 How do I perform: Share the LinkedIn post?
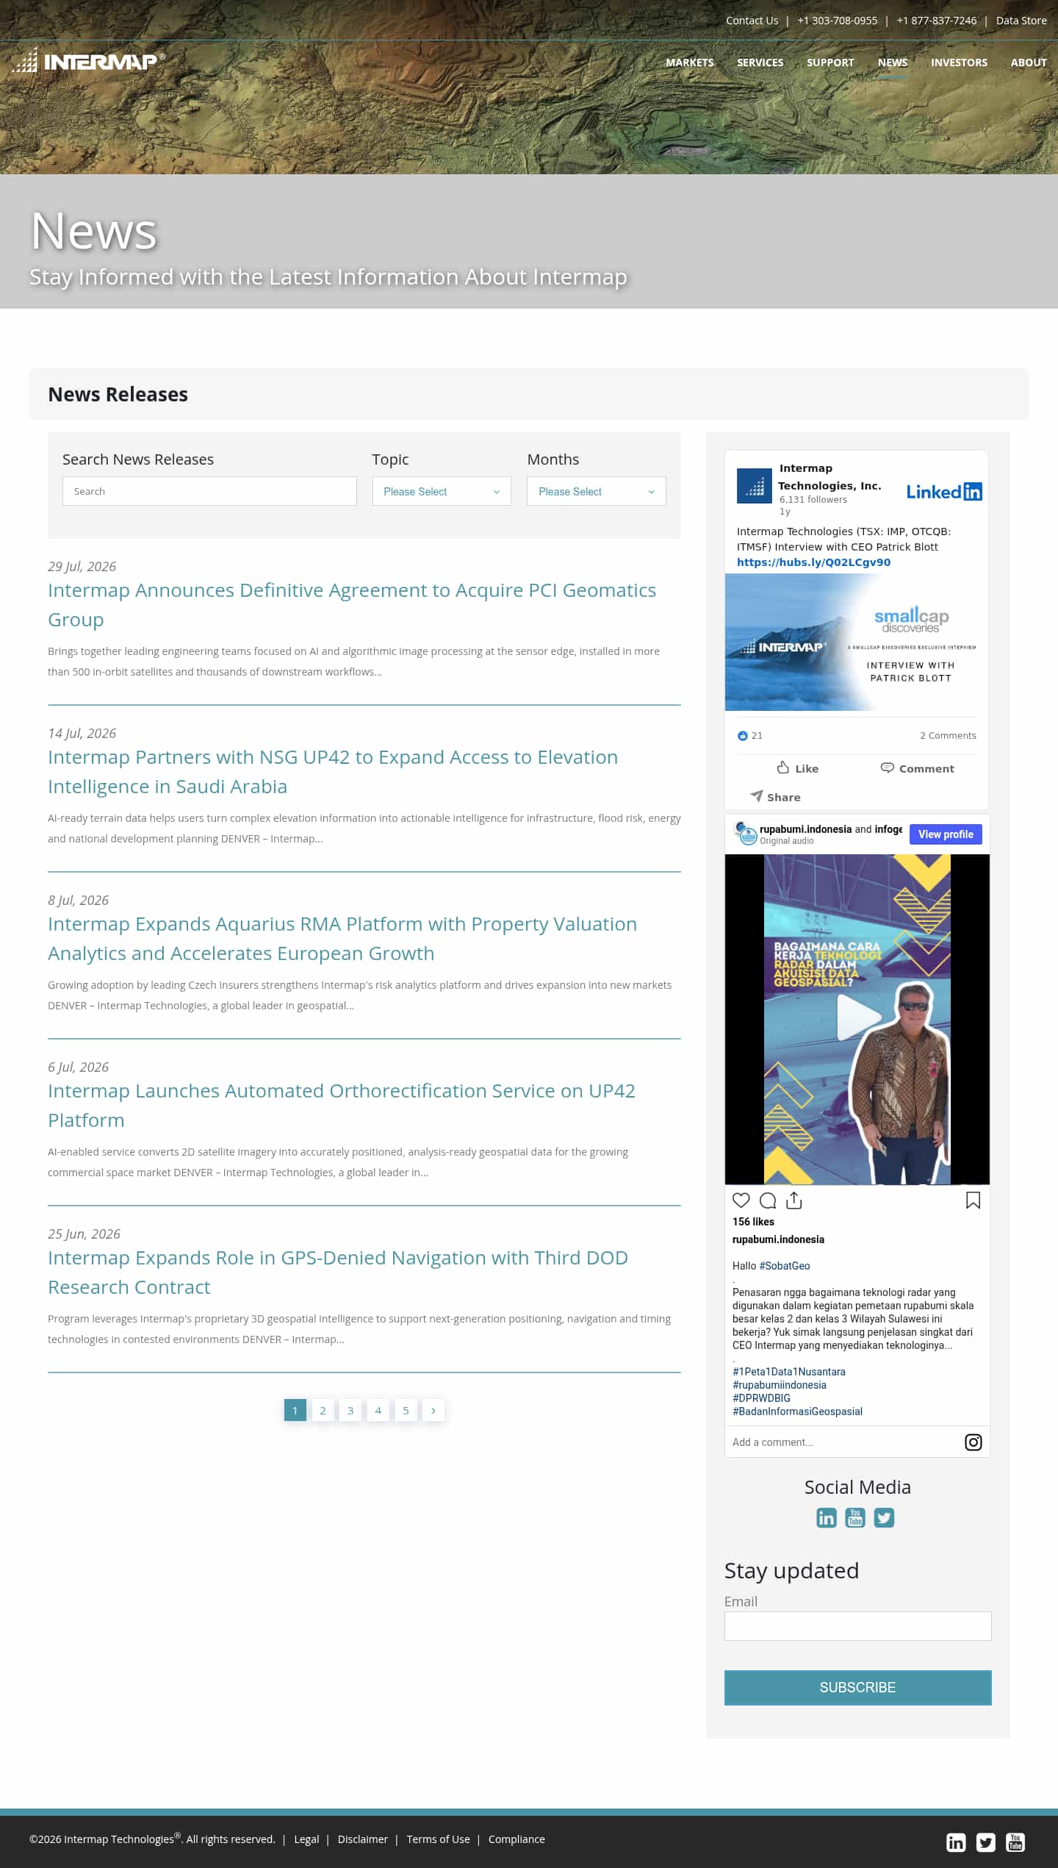(775, 797)
